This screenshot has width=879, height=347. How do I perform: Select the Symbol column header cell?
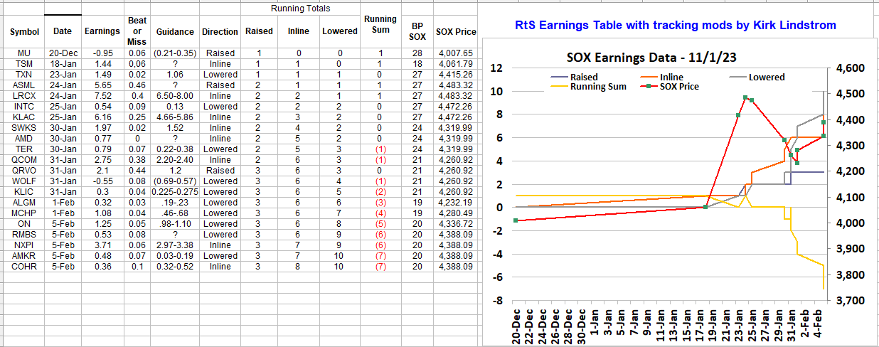pos(24,32)
